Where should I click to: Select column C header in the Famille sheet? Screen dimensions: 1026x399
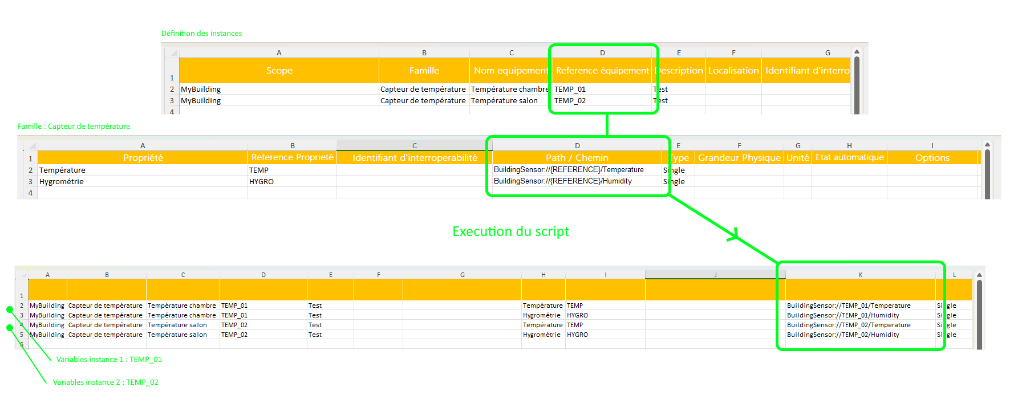tap(414, 145)
